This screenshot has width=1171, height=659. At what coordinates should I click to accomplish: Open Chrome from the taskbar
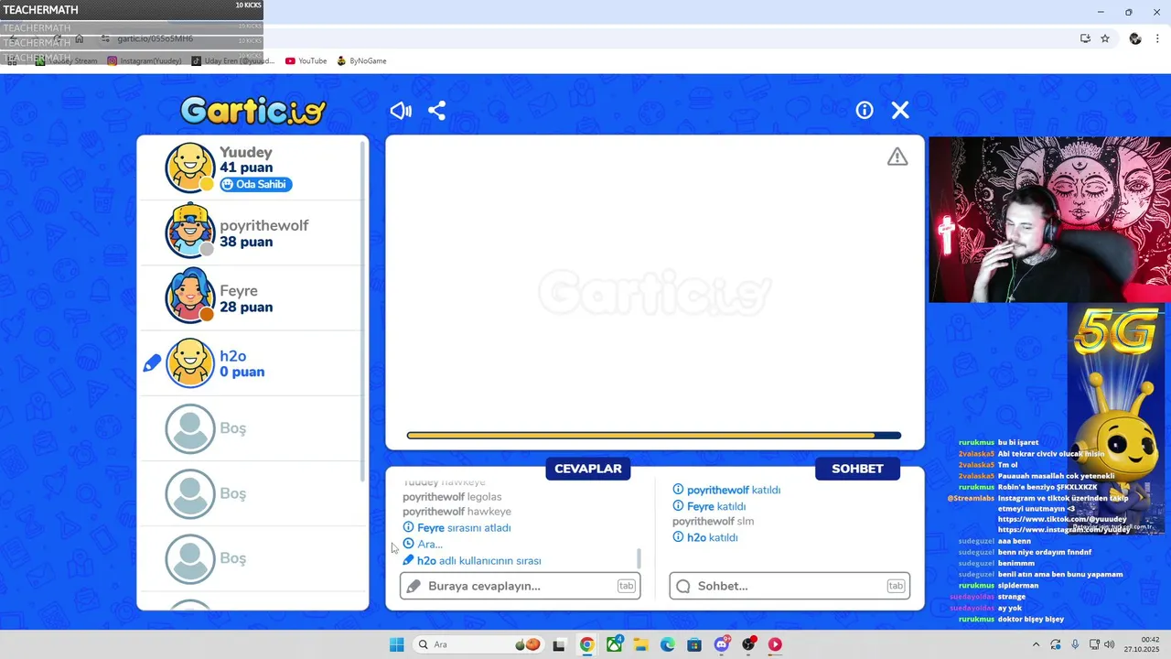tap(586, 644)
